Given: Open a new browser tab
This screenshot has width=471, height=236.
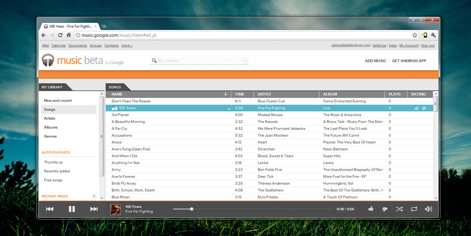Looking at the screenshot, I should 104,26.
